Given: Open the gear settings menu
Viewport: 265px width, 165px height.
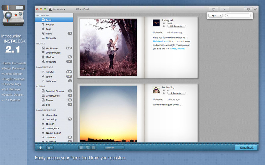Looking at the screenshot, I should [50, 148].
